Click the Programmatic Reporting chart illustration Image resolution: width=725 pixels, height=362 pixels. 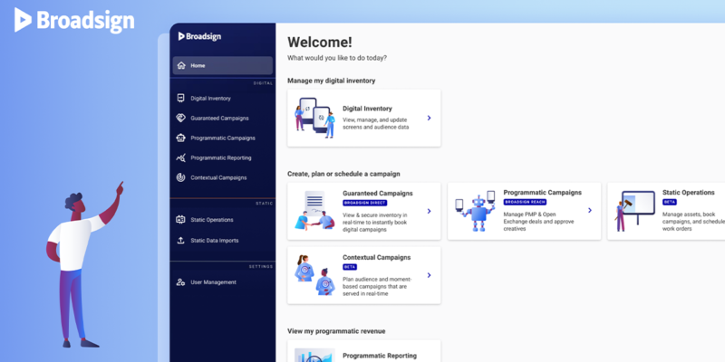point(314,355)
